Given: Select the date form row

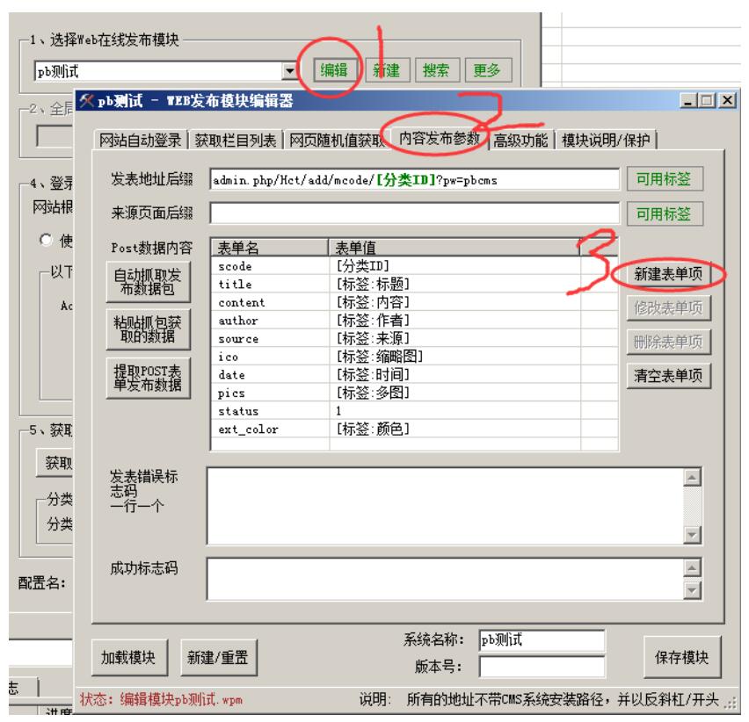Looking at the screenshot, I should [x=414, y=374].
